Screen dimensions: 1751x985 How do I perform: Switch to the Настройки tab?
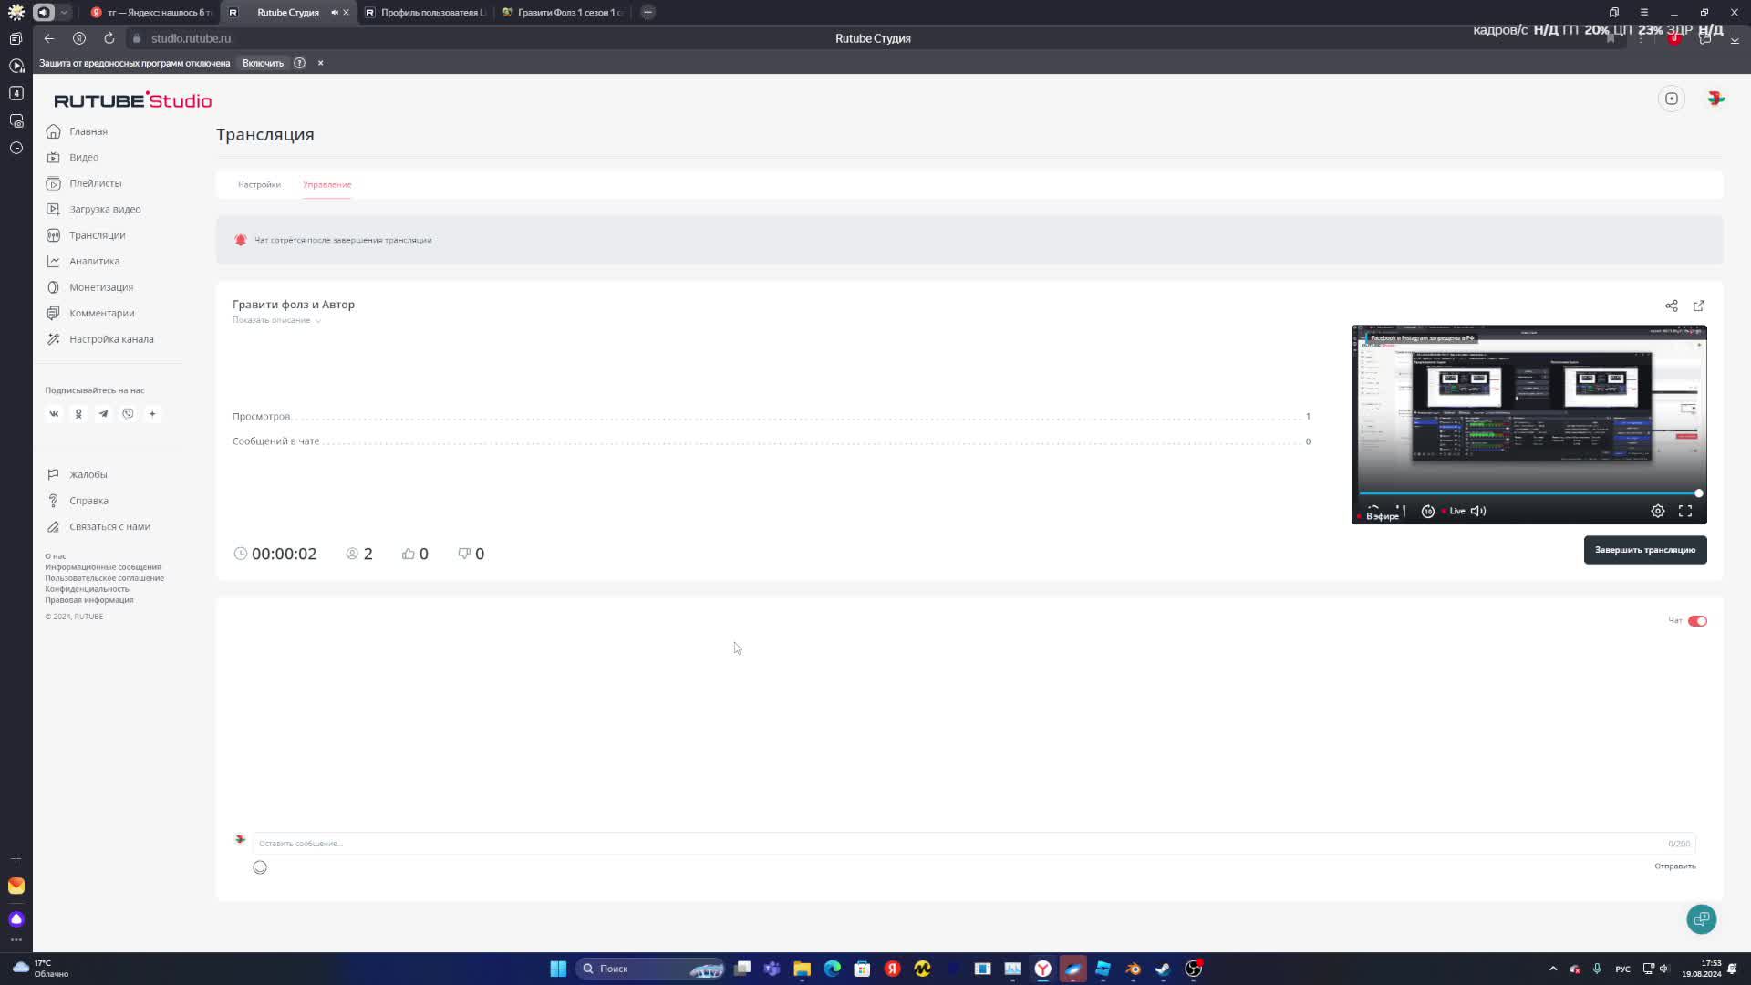259,184
